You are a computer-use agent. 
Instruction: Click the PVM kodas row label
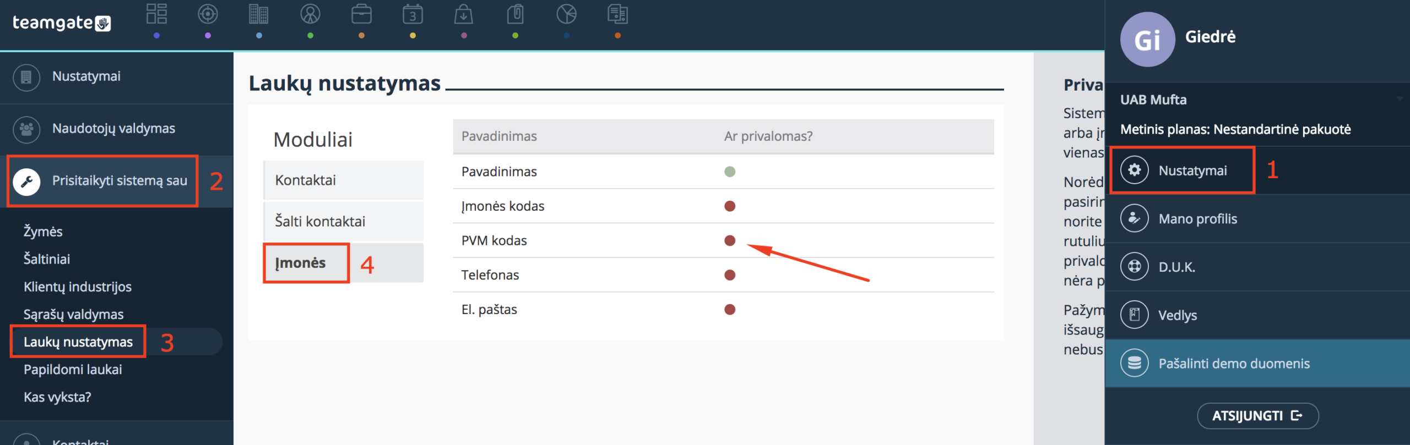(x=494, y=240)
